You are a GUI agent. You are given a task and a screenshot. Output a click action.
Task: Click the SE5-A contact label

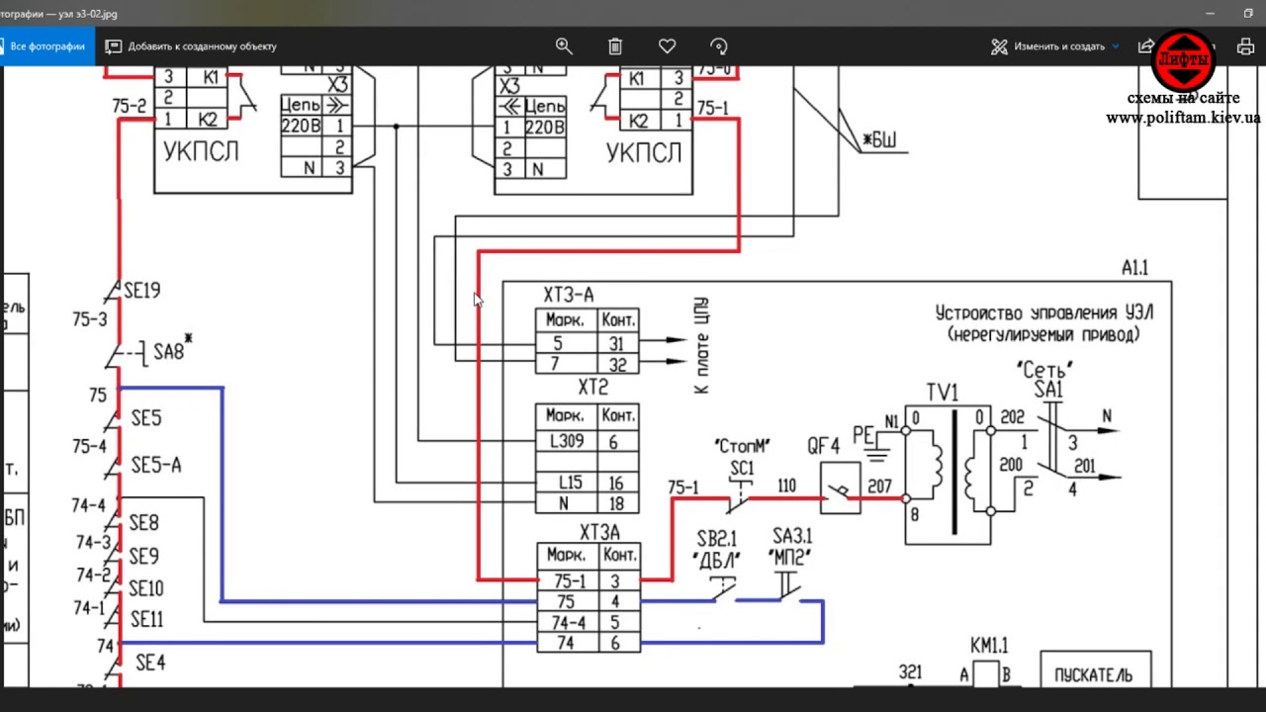coord(156,466)
